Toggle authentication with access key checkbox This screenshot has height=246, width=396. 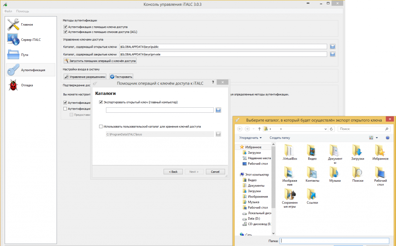[65, 27]
